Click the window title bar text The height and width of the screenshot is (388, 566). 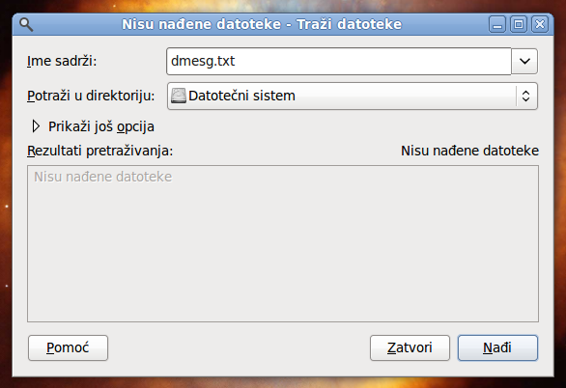click(x=262, y=24)
